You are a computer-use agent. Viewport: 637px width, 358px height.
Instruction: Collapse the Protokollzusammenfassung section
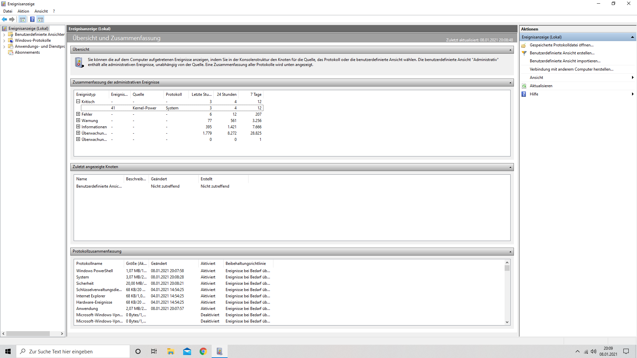tap(510, 252)
